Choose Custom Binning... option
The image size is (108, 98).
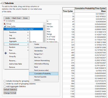(x=41, y=47)
